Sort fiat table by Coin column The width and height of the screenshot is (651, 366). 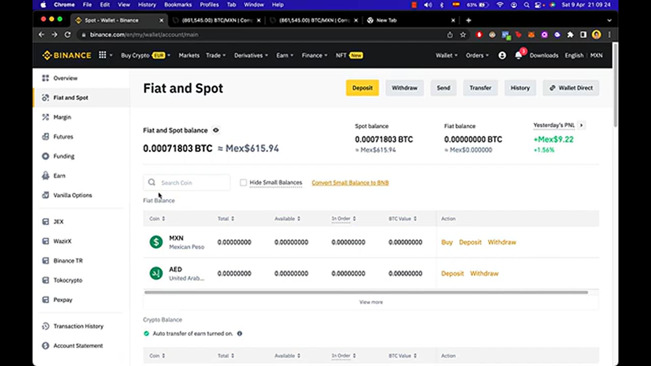(157, 219)
